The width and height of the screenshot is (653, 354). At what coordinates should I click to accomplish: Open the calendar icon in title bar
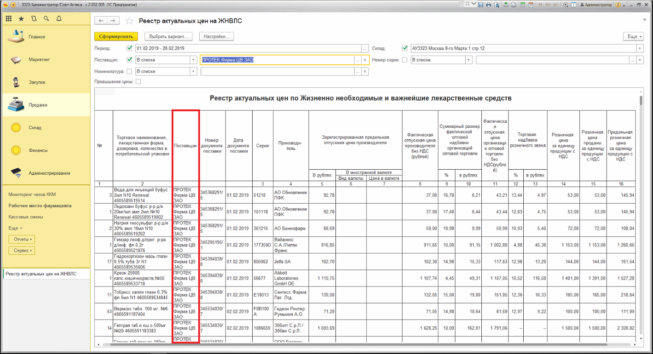[x=531, y=5]
